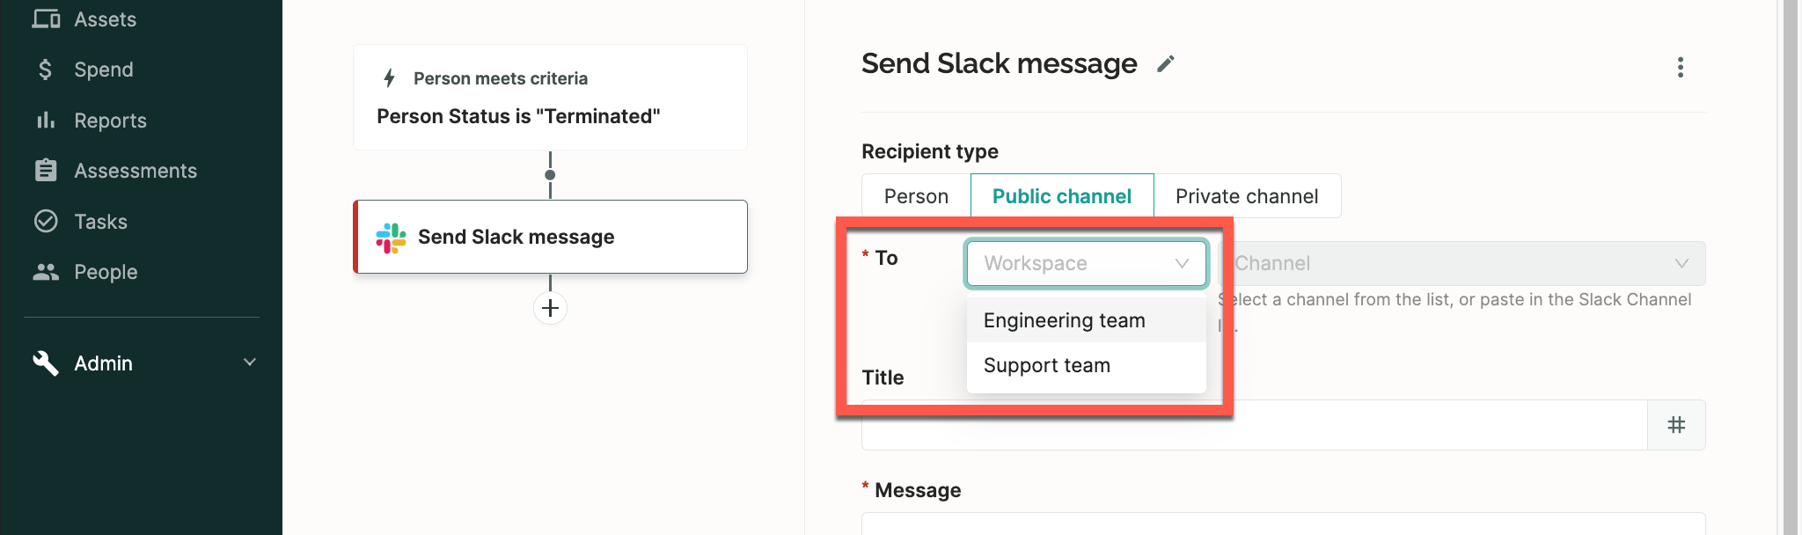Click the lightning bolt trigger icon
Screen dimensions: 1802x535
(389, 78)
